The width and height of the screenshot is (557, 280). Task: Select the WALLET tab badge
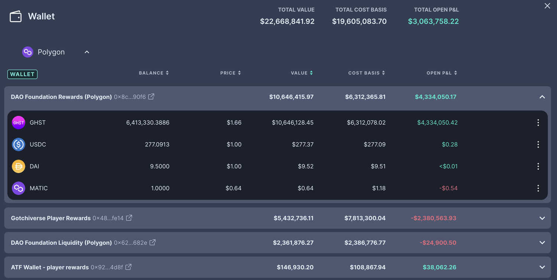click(22, 74)
